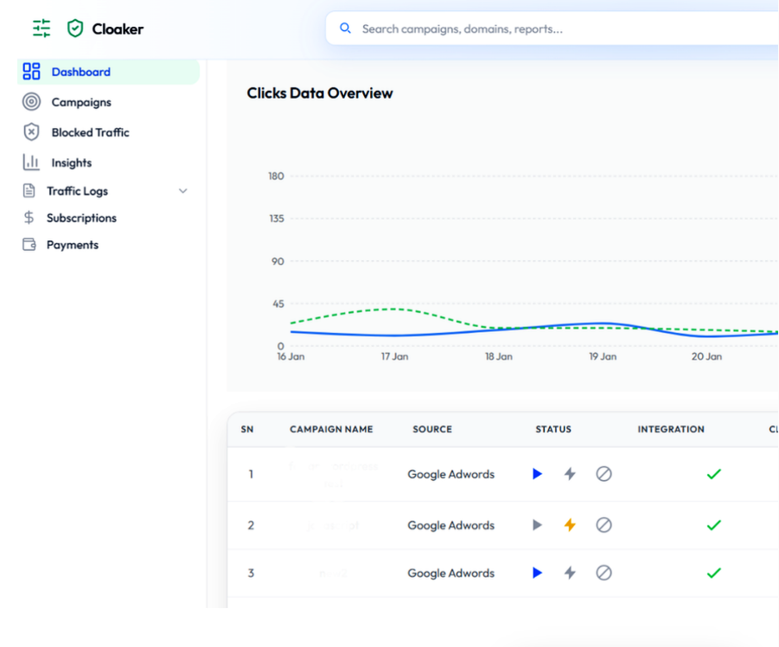Click the Insights bar chart icon
Viewport: 779px width, 647px height.
coord(31,163)
